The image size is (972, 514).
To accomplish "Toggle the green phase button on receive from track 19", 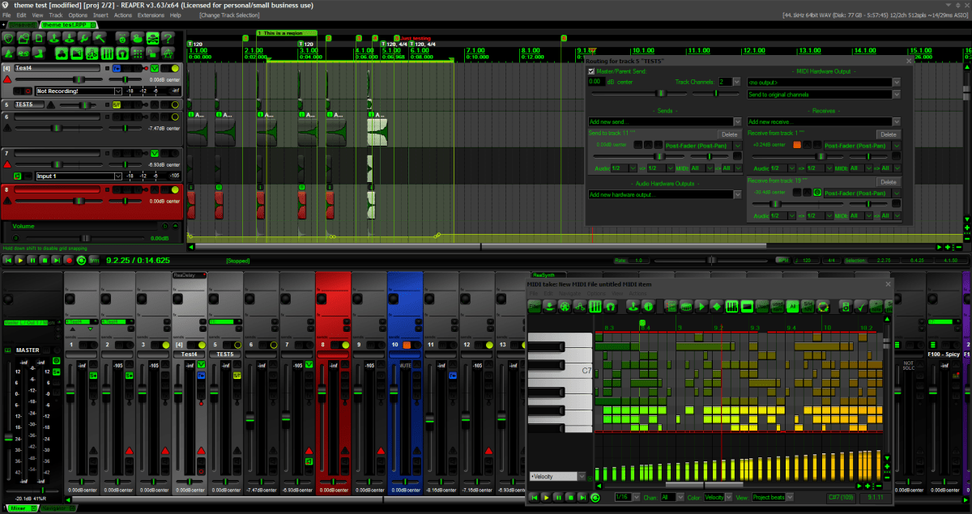I will pos(817,193).
